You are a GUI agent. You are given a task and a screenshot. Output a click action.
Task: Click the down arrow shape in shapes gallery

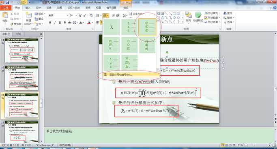pyautogui.click(x=178, y=18)
